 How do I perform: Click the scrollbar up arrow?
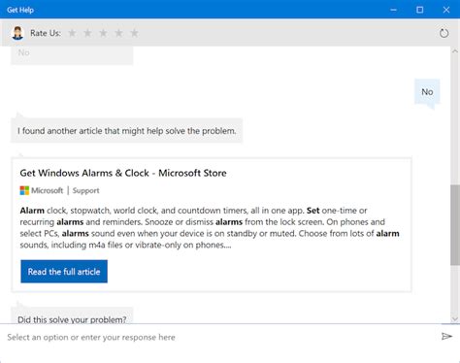(x=455, y=51)
